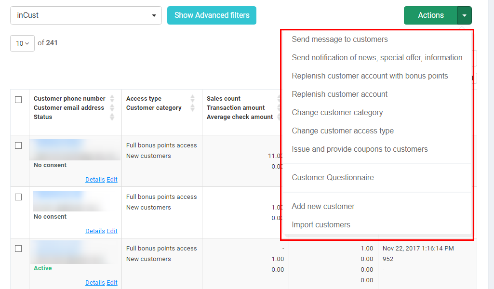Sort by Customer phone number column arrows
The height and width of the screenshot is (289, 494).
[112, 99]
